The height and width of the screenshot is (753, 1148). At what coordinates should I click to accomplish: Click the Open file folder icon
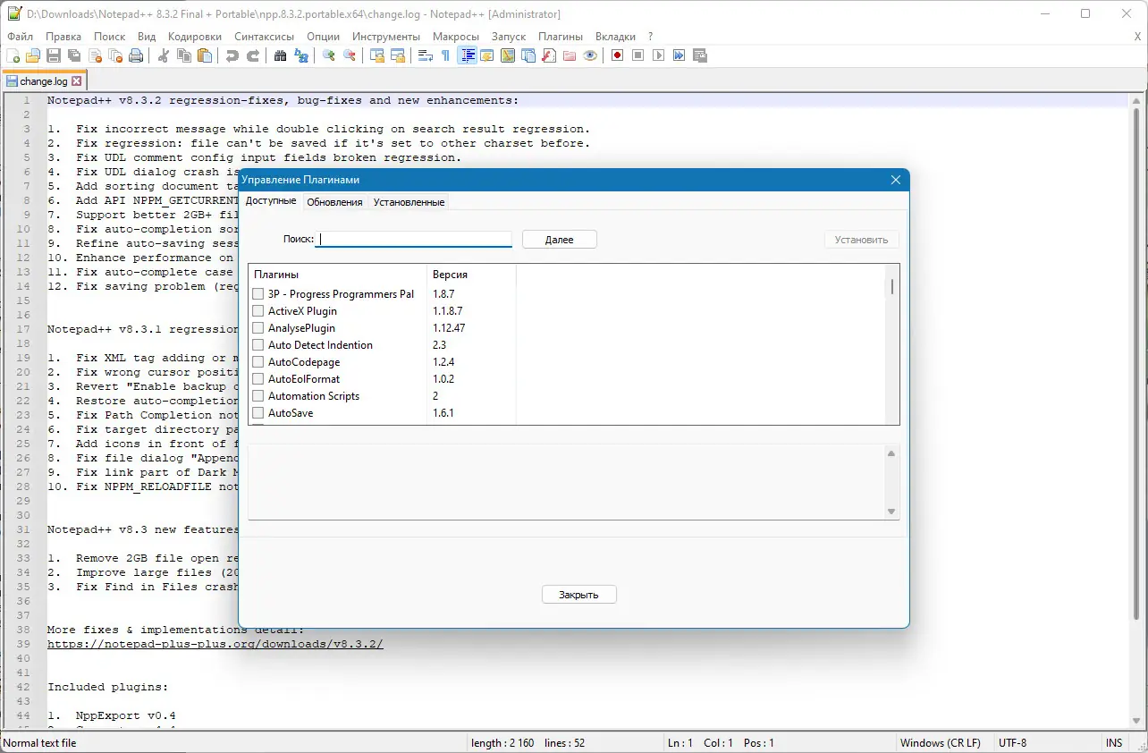point(33,55)
